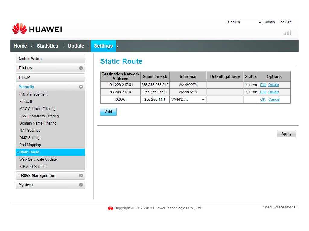Collapse the Security section arrow
The width and height of the screenshot is (309, 231).
[x=81, y=87]
